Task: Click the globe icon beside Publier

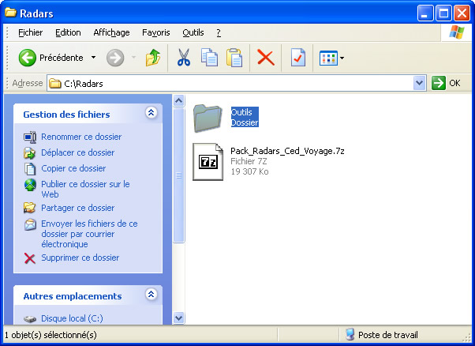Action: (30, 185)
